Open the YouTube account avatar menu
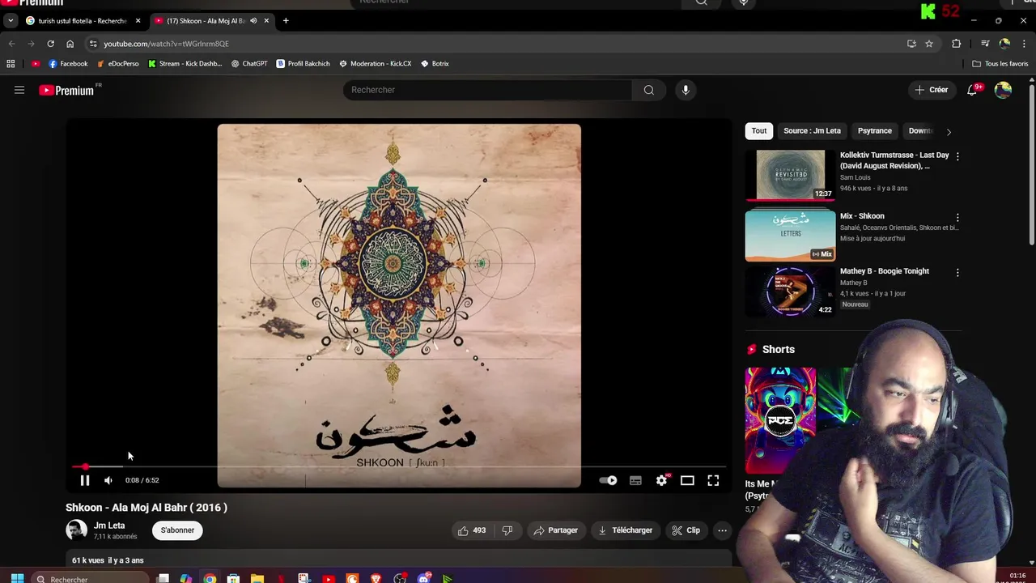 pos(1003,90)
